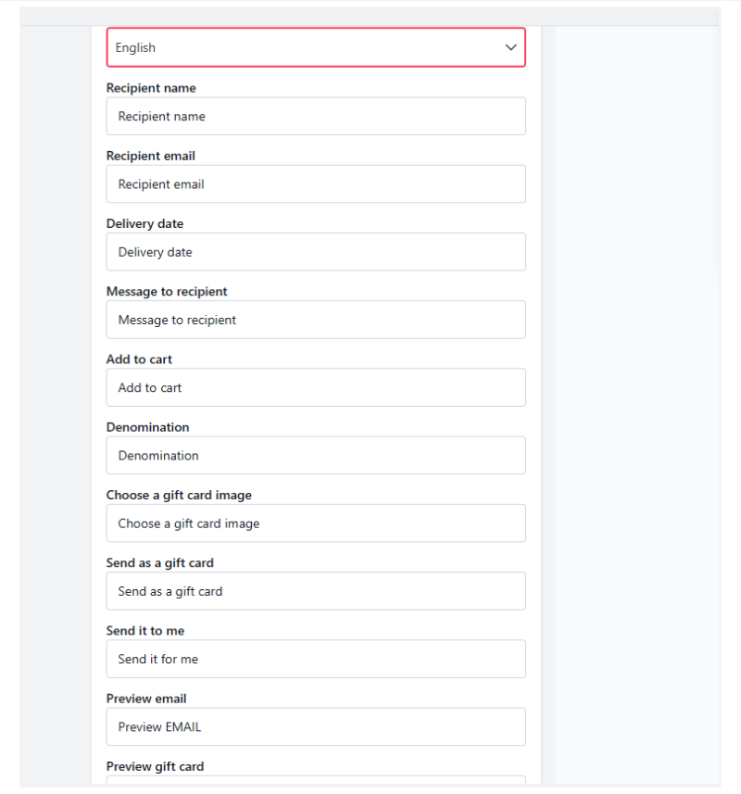Focus the Add to cart text field
The width and height of the screenshot is (741, 794).
coord(315,387)
